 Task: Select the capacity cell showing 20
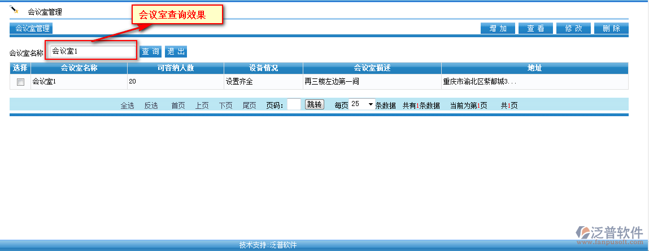pos(176,82)
